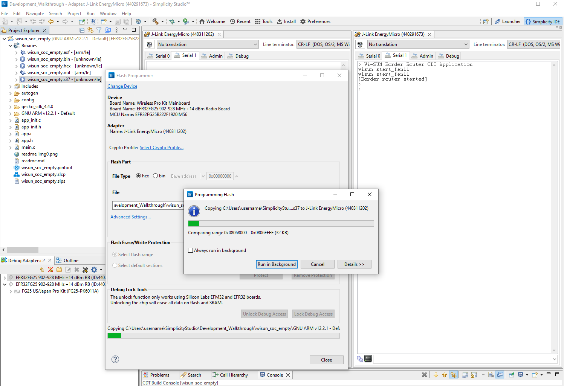Open the Project menu

point(74,14)
